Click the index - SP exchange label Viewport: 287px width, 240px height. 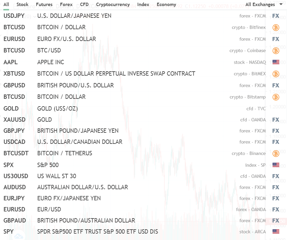[255, 165]
